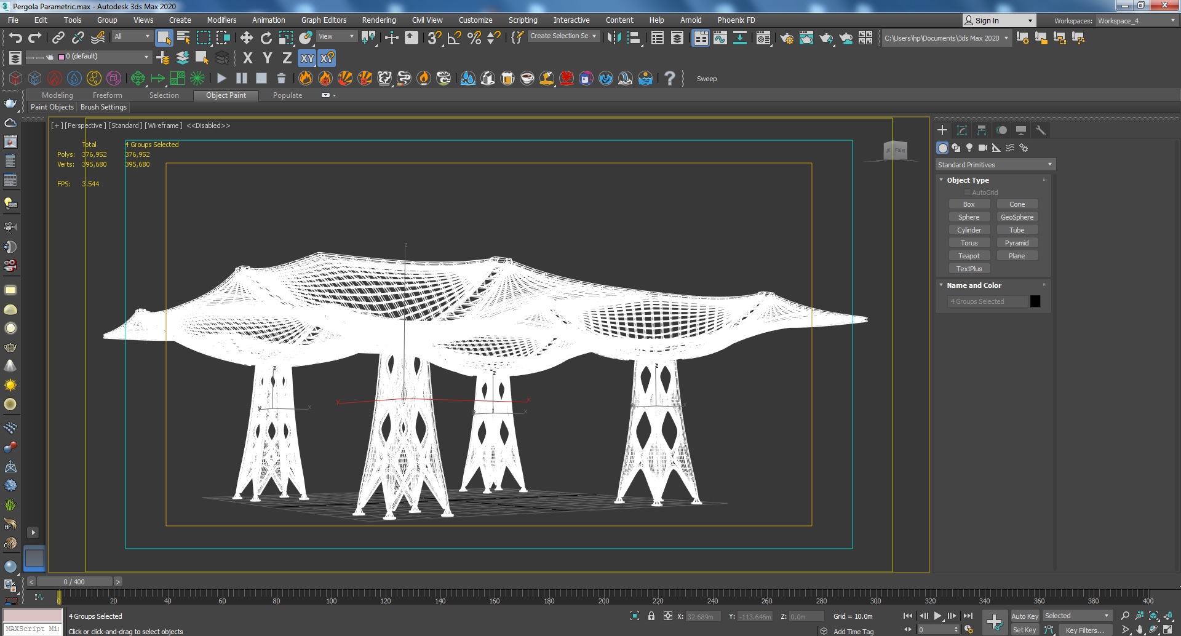Toggle Auto Key animation mode
The height and width of the screenshot is (636, 1181).
1024,616
